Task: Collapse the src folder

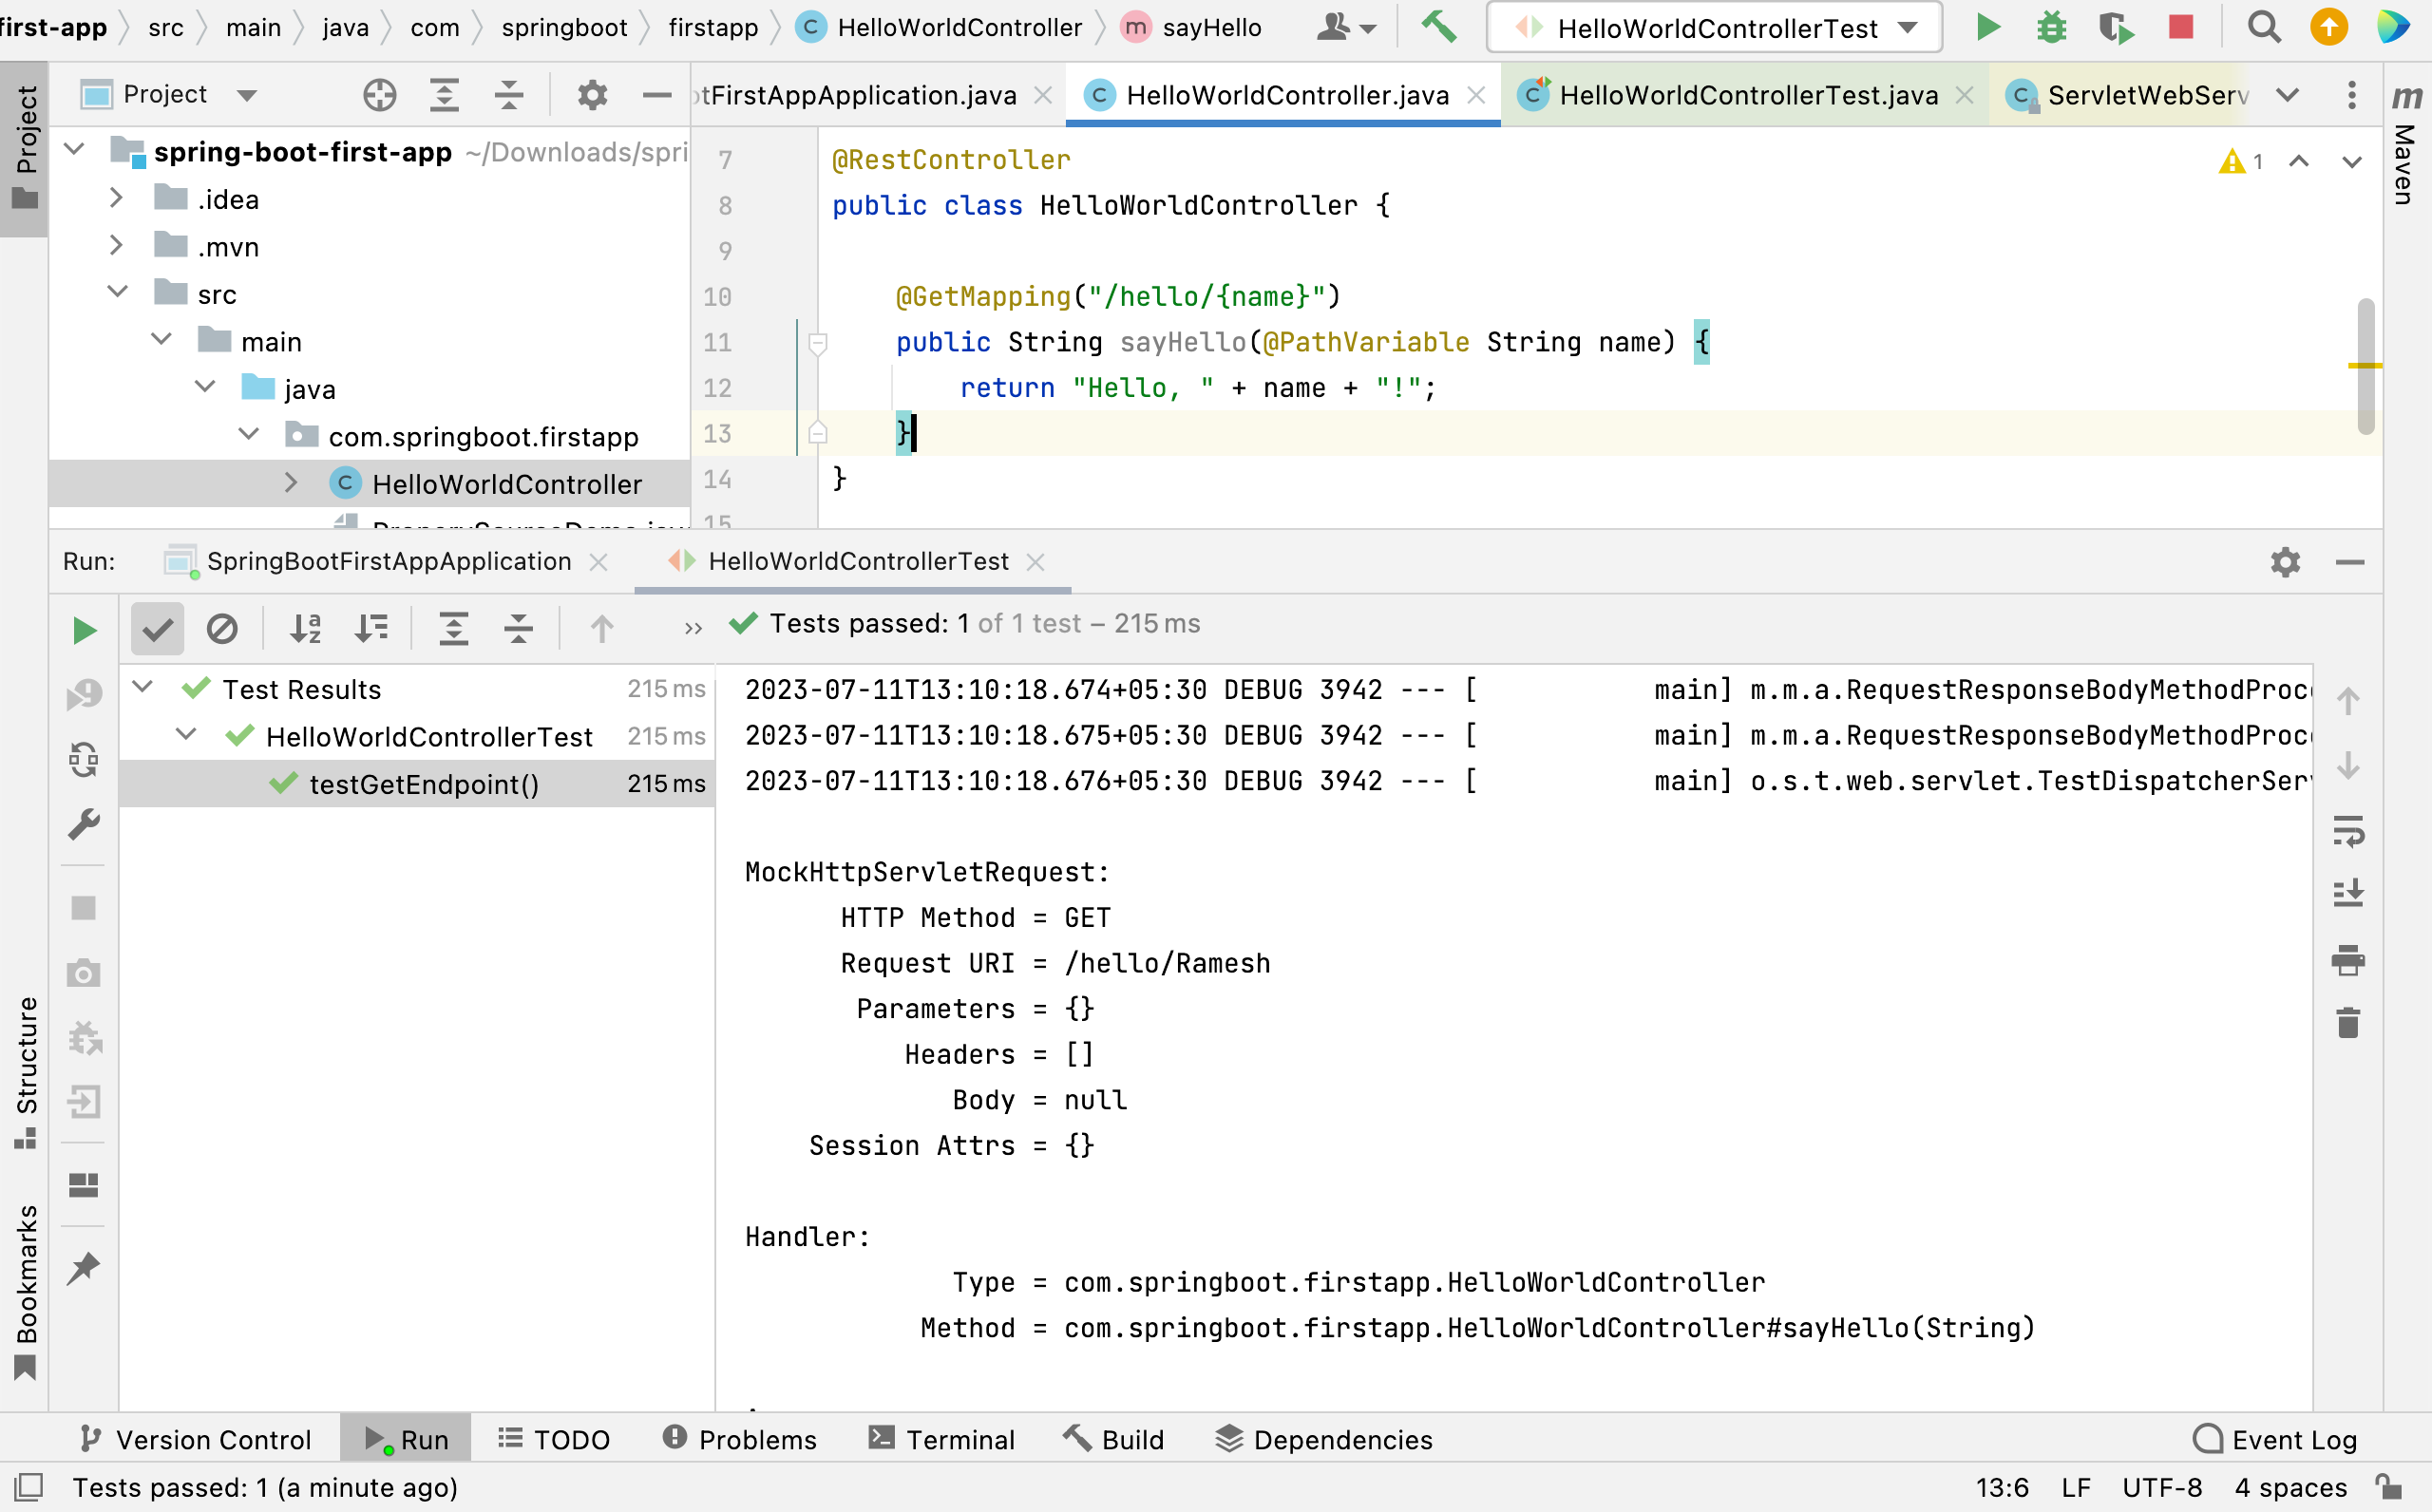Action: [117, 292]
